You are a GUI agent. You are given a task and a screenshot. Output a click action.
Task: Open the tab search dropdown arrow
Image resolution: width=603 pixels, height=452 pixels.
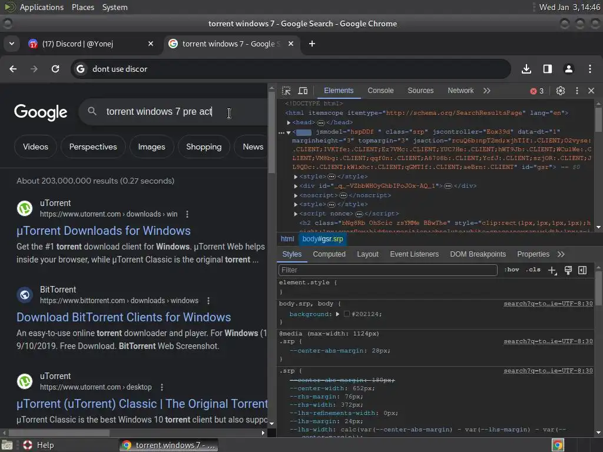12,44
